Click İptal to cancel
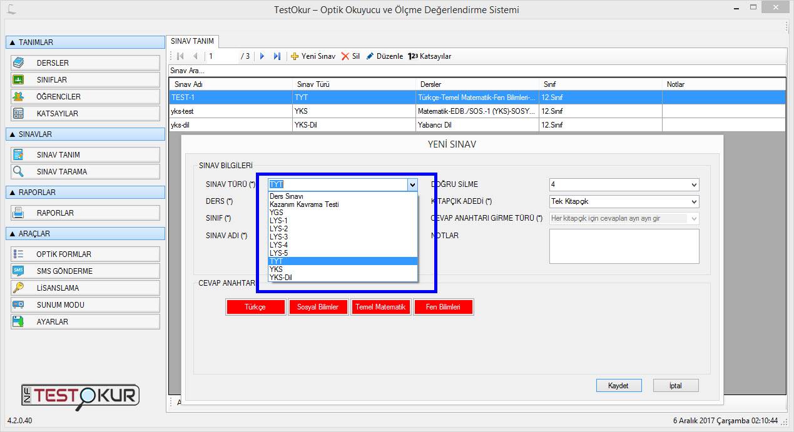The height and width of the screenshot is (432, 794). (676, 386)
